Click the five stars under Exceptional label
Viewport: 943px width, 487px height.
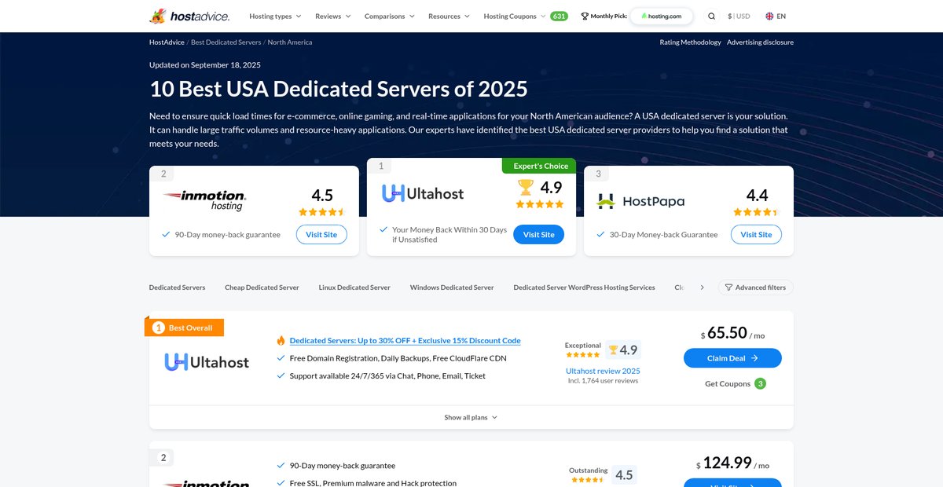point(582,354)
